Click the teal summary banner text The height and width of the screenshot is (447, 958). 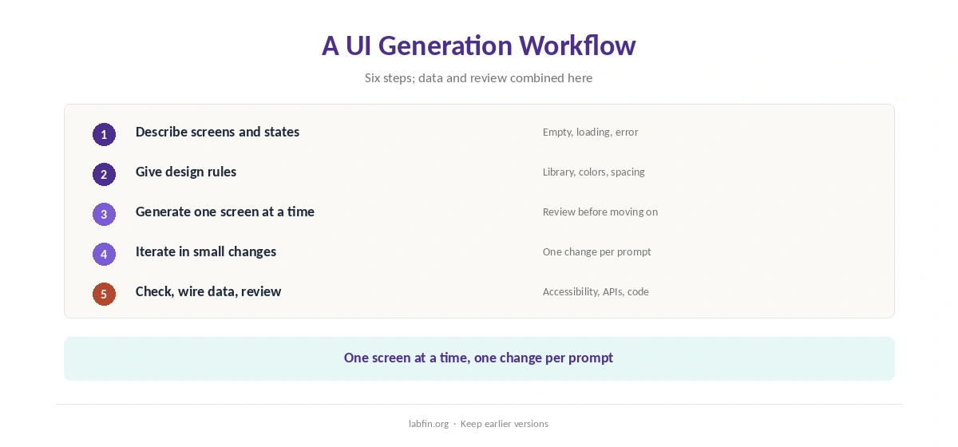pos(479,358)
